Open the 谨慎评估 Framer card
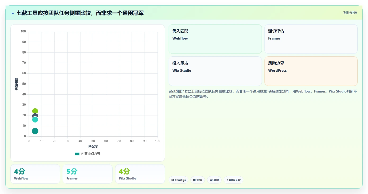The image size is (368, 194). [x=311, y=39]
